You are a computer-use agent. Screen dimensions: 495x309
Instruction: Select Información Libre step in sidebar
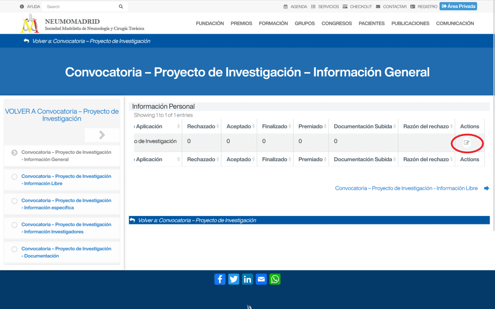66,180
